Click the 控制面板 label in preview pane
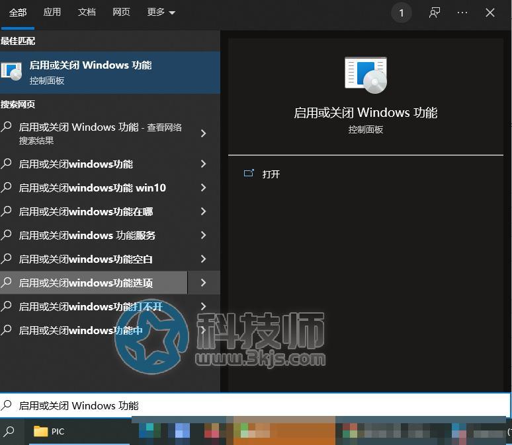Screen dimensions: 512x445 pos(365,130)
